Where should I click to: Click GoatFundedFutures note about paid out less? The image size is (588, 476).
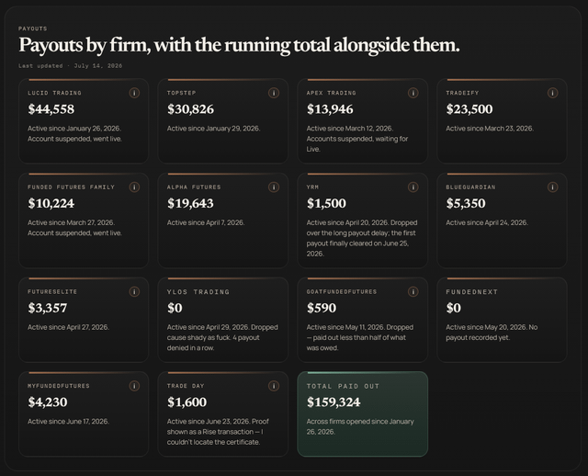[x=359, y=337]
